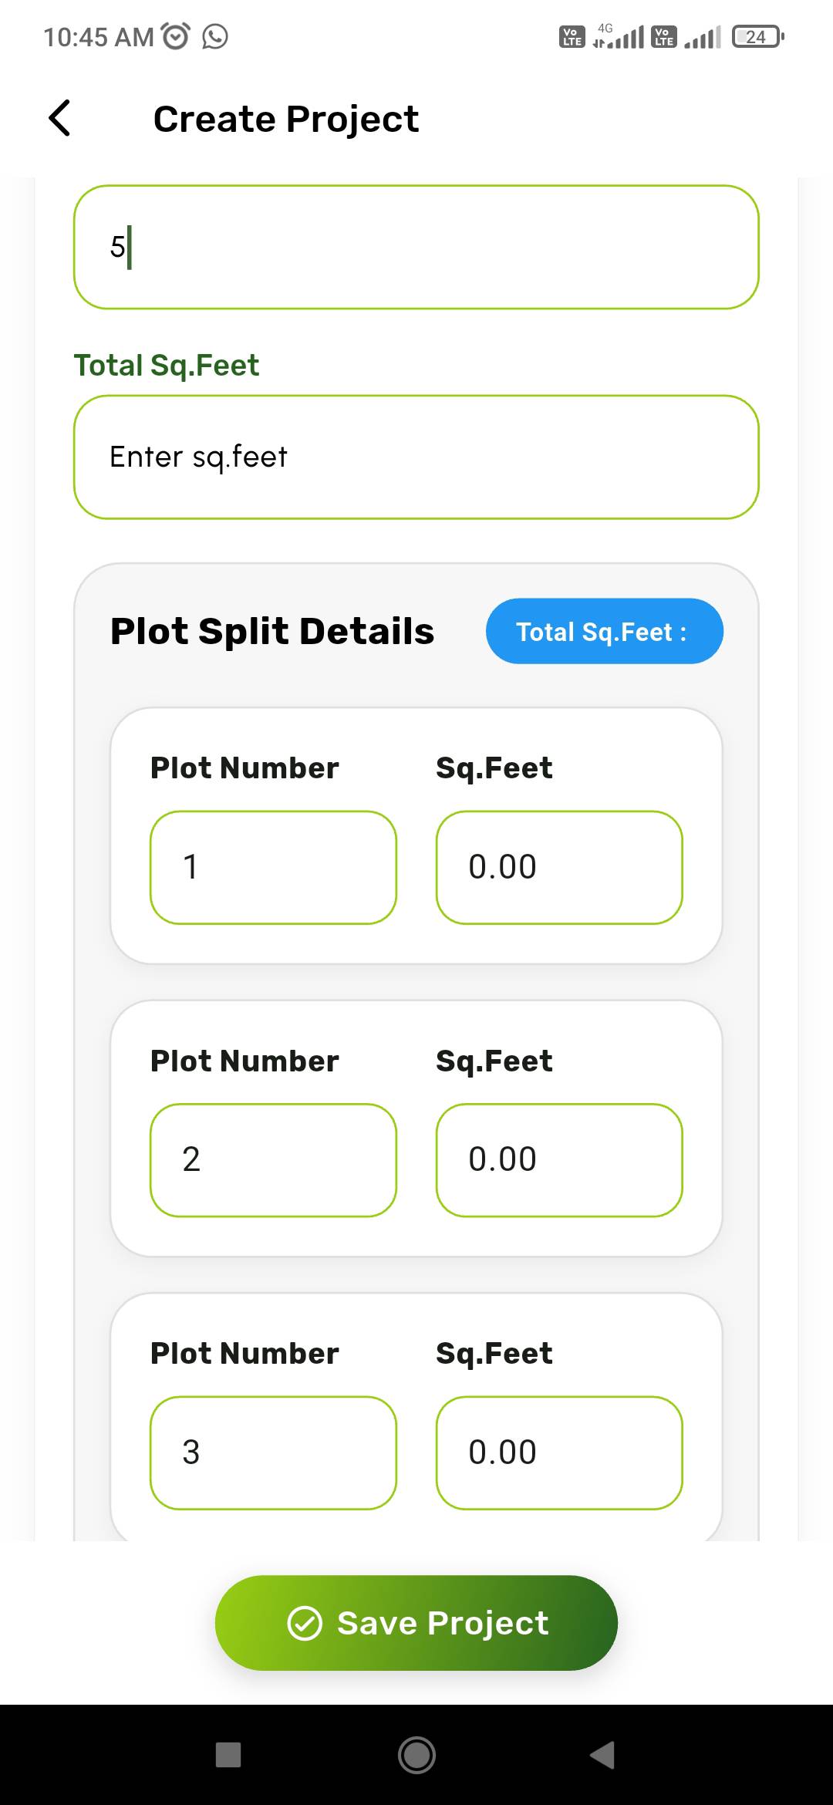Tap the Android back triangle button
The width and height of the screenshot is (833, 1805).
[602, 1755]
